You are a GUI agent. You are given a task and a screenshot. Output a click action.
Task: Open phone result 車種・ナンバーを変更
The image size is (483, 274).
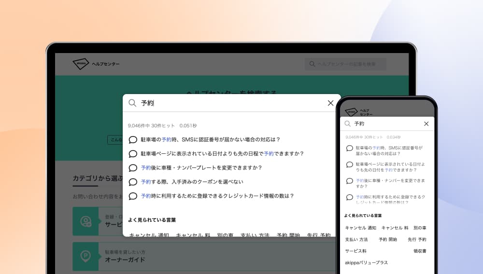pyautogui.click(x=390, y=183)
